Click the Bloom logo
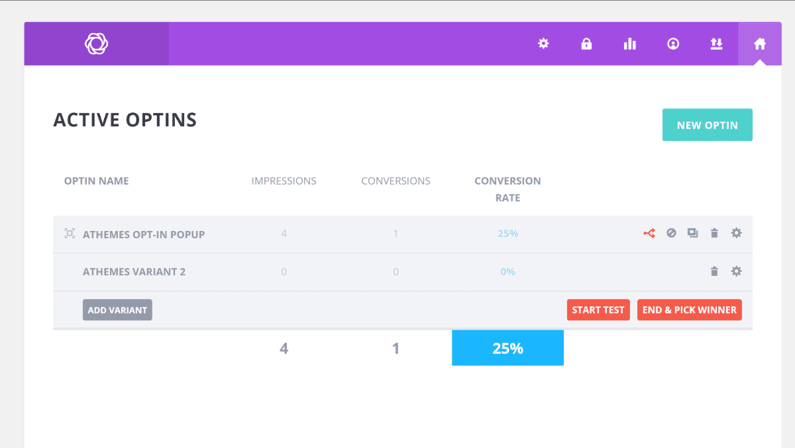Viewport: 795px width, 448px height. click(96, 44)
